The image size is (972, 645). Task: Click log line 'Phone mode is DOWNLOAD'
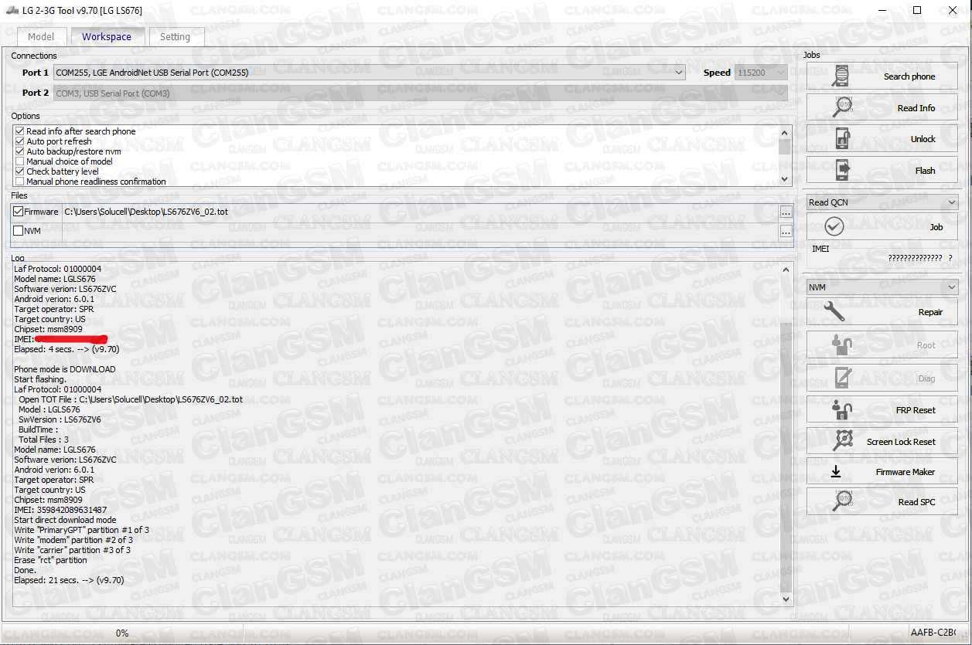tap(64, 369)
